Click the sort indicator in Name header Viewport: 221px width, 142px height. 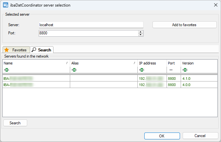(67, 63)
